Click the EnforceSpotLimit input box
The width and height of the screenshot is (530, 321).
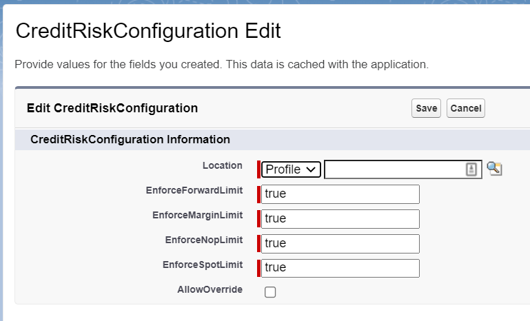340,268
